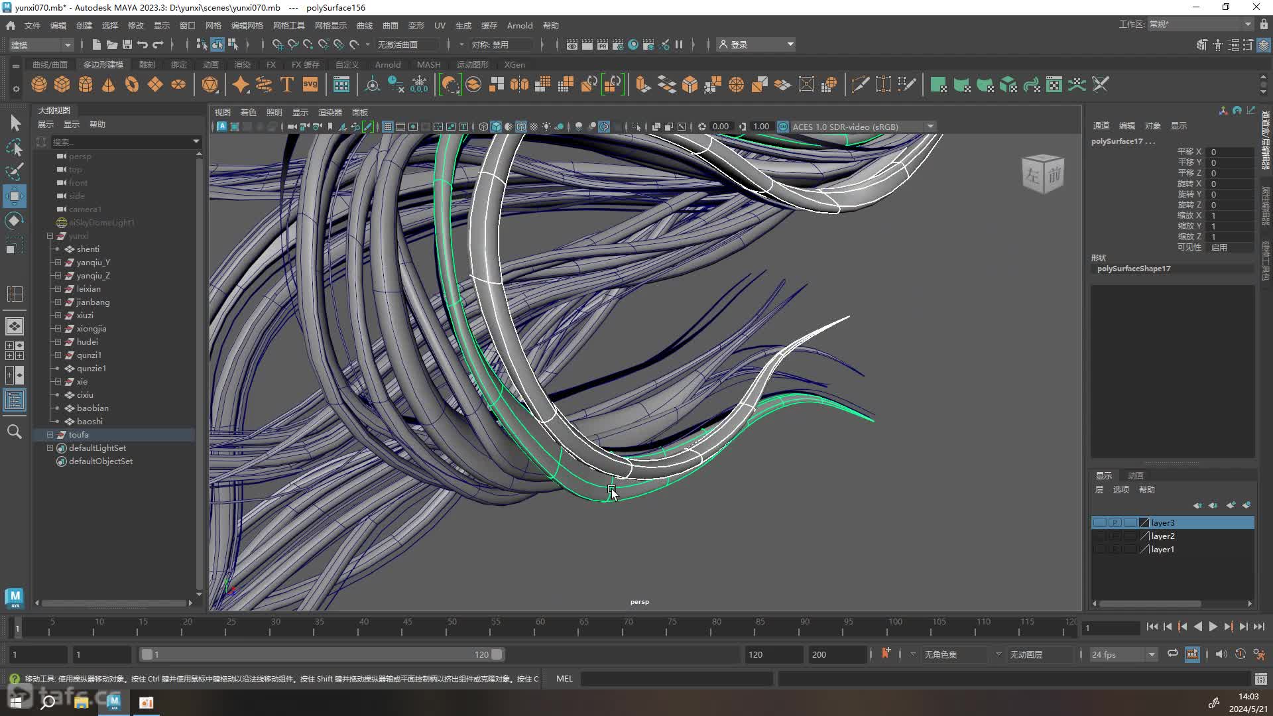Click the Outliner layout button in toolbox
Viewport: 1273px width, 716px height.
tap(15, 400)
